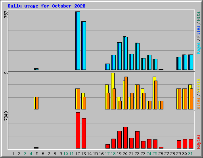Viewport: 203px width, 158px height.
Task: Select the orange sites bar for day 12
Action: pyautogui.click(x=79, y=99)
